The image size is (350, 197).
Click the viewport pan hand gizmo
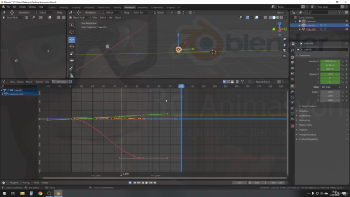(284, 45)
